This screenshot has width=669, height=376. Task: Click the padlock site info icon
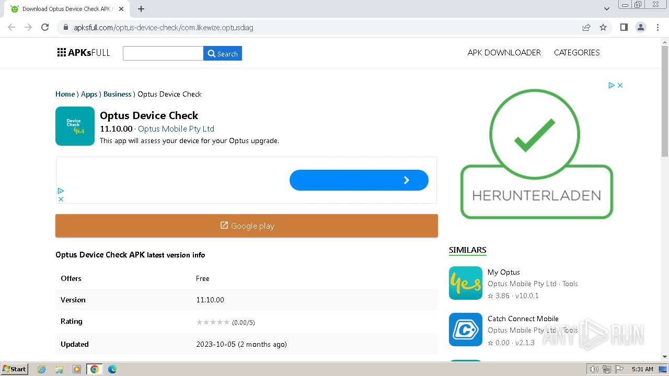pos(65,28)
